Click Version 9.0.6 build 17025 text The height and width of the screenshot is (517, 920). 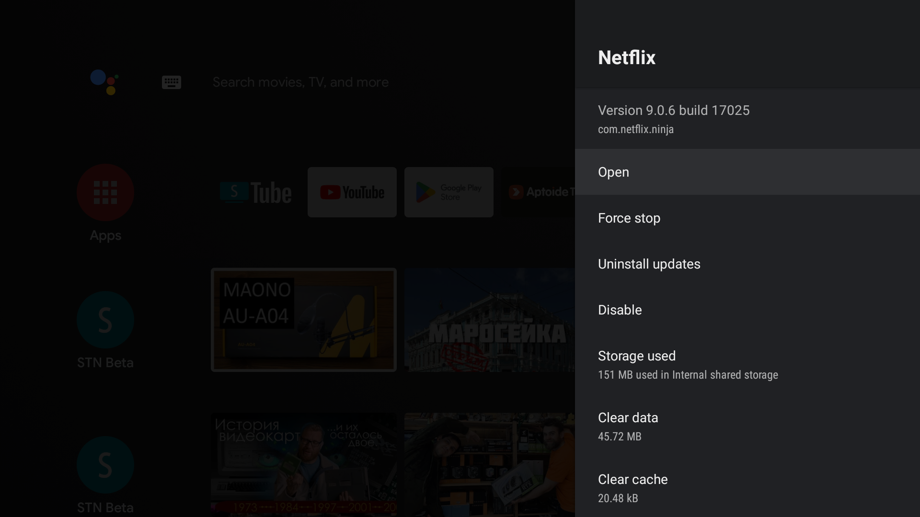click(674, 110)
